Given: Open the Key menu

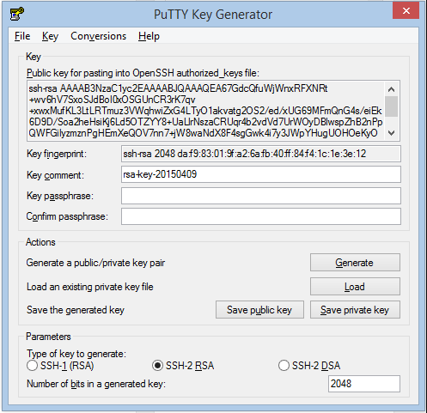Looking at the screenshot, I should 50,36.
